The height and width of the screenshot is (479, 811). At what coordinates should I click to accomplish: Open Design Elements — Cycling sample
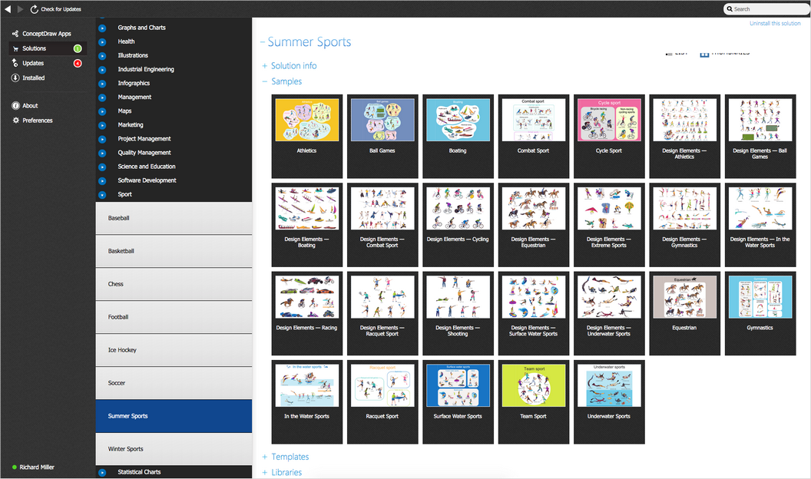point(458,225)
